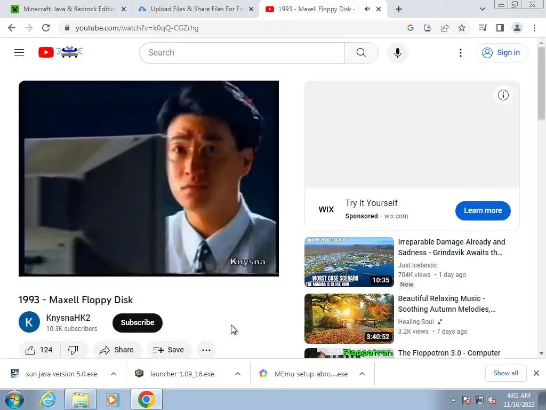Open Chrome profile avatar menu
546x410 pixels.
(x=517, y=28)
